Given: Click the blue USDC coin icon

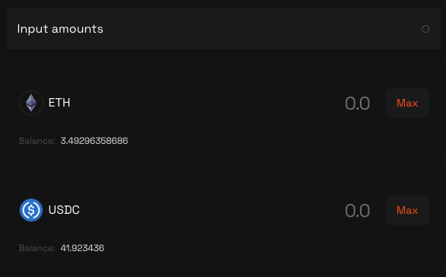Looking at the screenshot, I should click(31, 210).
